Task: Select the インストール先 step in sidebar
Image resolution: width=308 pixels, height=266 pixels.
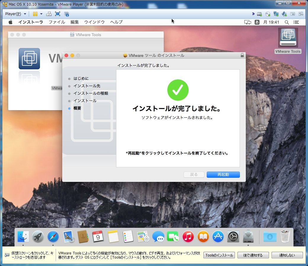Action: [87, 86]
